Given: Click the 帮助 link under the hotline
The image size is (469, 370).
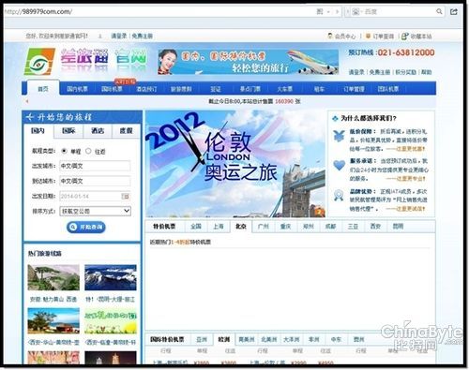Looking at the screenshot, I should (x=426, y=72).
